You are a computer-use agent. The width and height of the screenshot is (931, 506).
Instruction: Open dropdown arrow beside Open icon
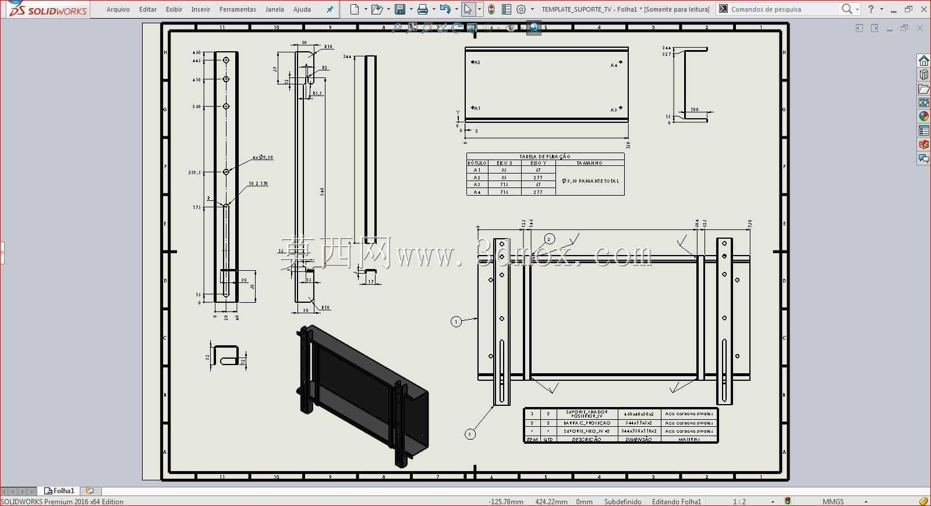388,9
